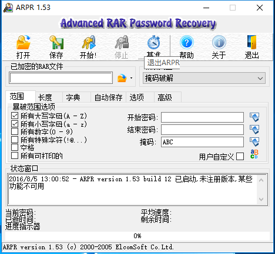The width and height of the screenshot is (275, 254).
Task: Start recovery with the 开始! icon
Action: [89, 47]
